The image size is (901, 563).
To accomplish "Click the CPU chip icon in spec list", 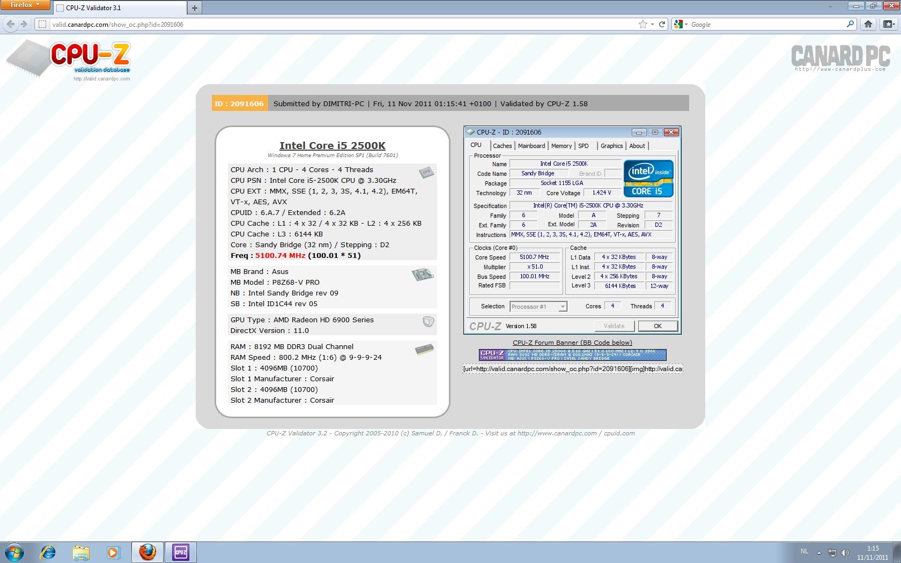I will click(x=426, y=172).
